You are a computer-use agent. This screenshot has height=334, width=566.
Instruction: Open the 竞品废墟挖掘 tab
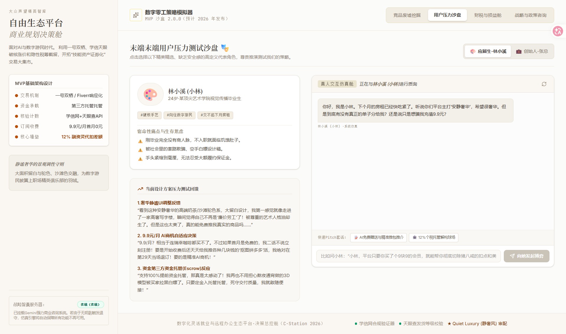click(x=407, y=15)
